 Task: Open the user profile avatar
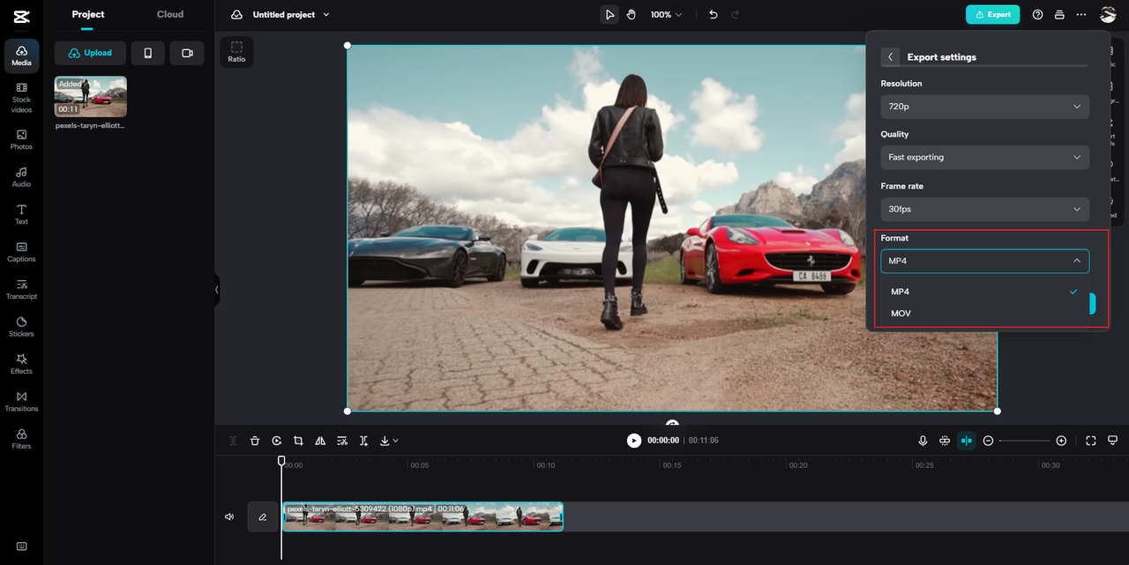coord(1108,15)
